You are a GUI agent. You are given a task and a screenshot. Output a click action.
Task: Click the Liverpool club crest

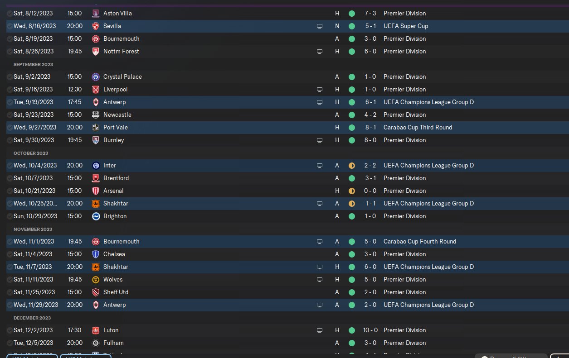point(95,90)
